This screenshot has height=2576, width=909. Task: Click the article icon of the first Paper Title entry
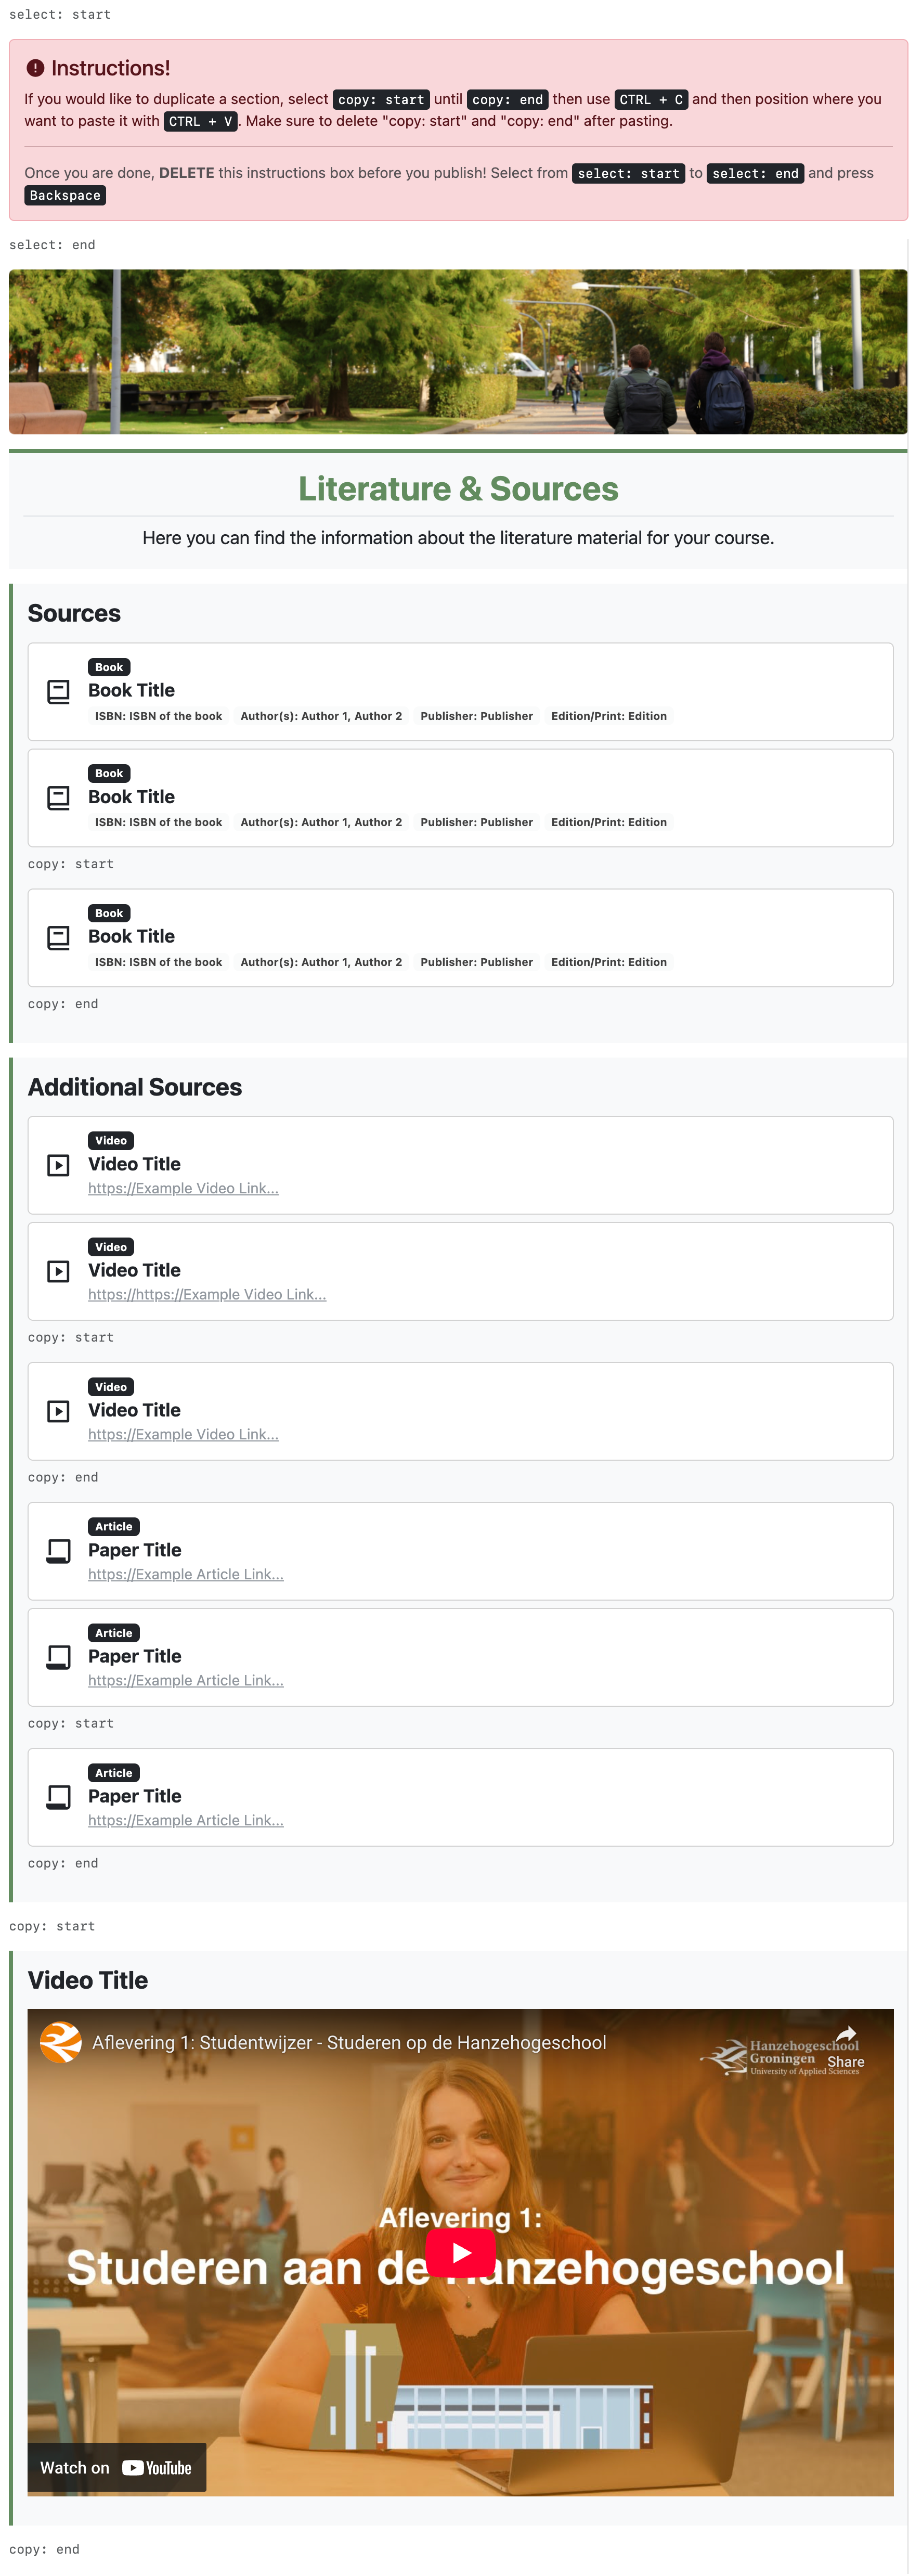pos(59,1551)
